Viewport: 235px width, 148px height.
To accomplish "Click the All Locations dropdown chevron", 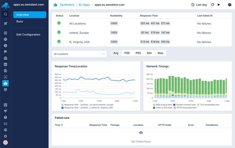I will click(103, 54).
